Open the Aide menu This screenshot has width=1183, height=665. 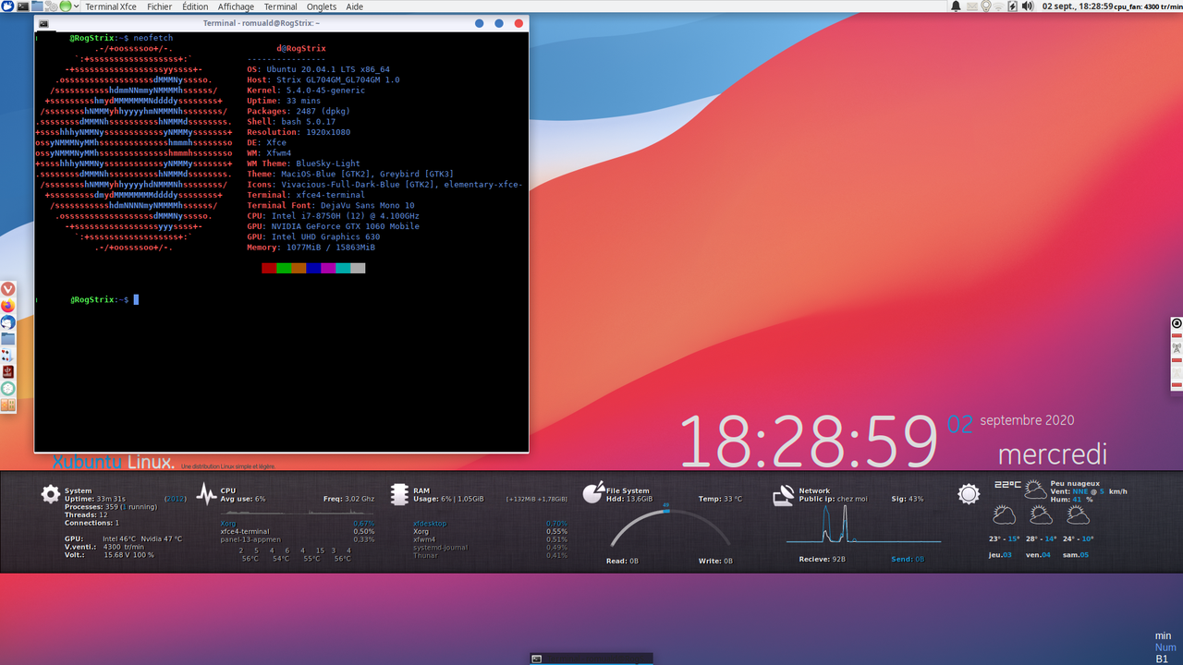(354, 6)
